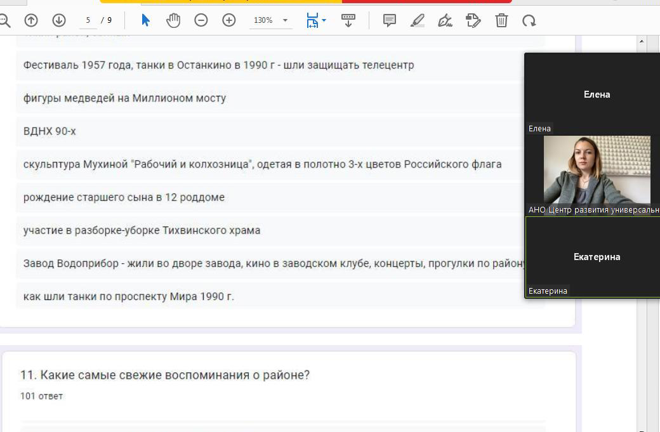Click the trash delete icon
The height and width of the screenshot is (432, 660).
pyautogui.click(x=501, y=20)
